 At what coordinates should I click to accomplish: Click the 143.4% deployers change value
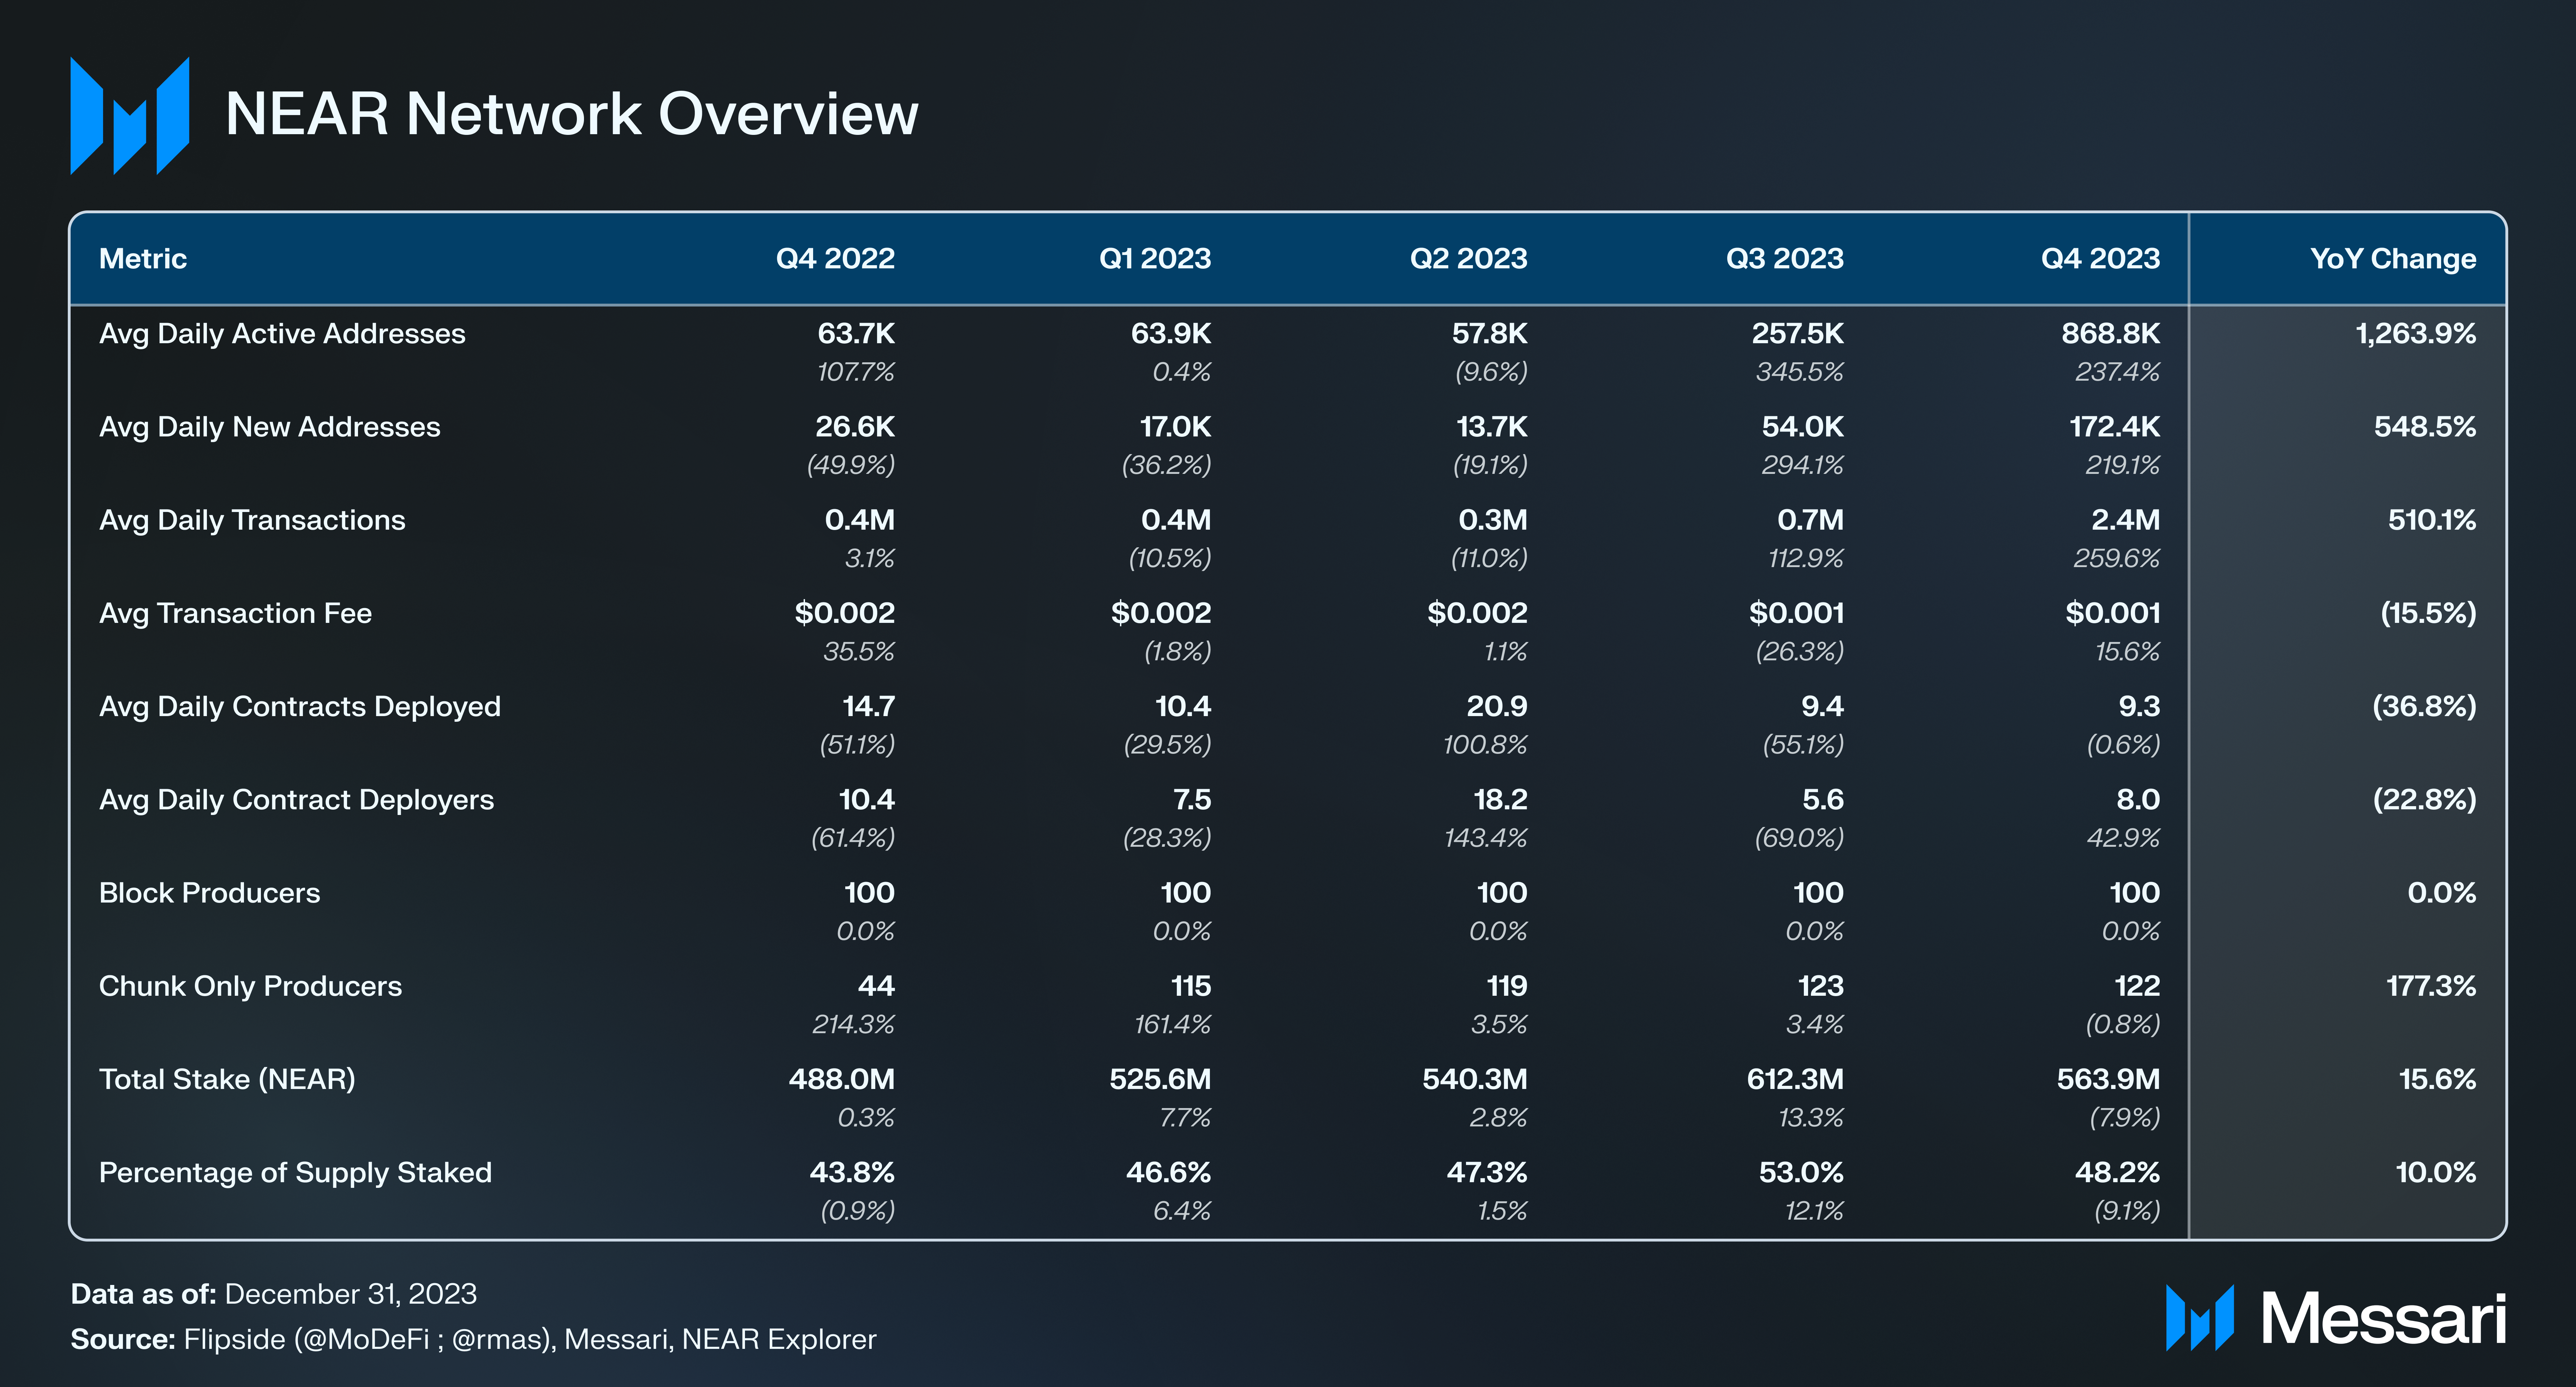click(x=1485, y=838)
